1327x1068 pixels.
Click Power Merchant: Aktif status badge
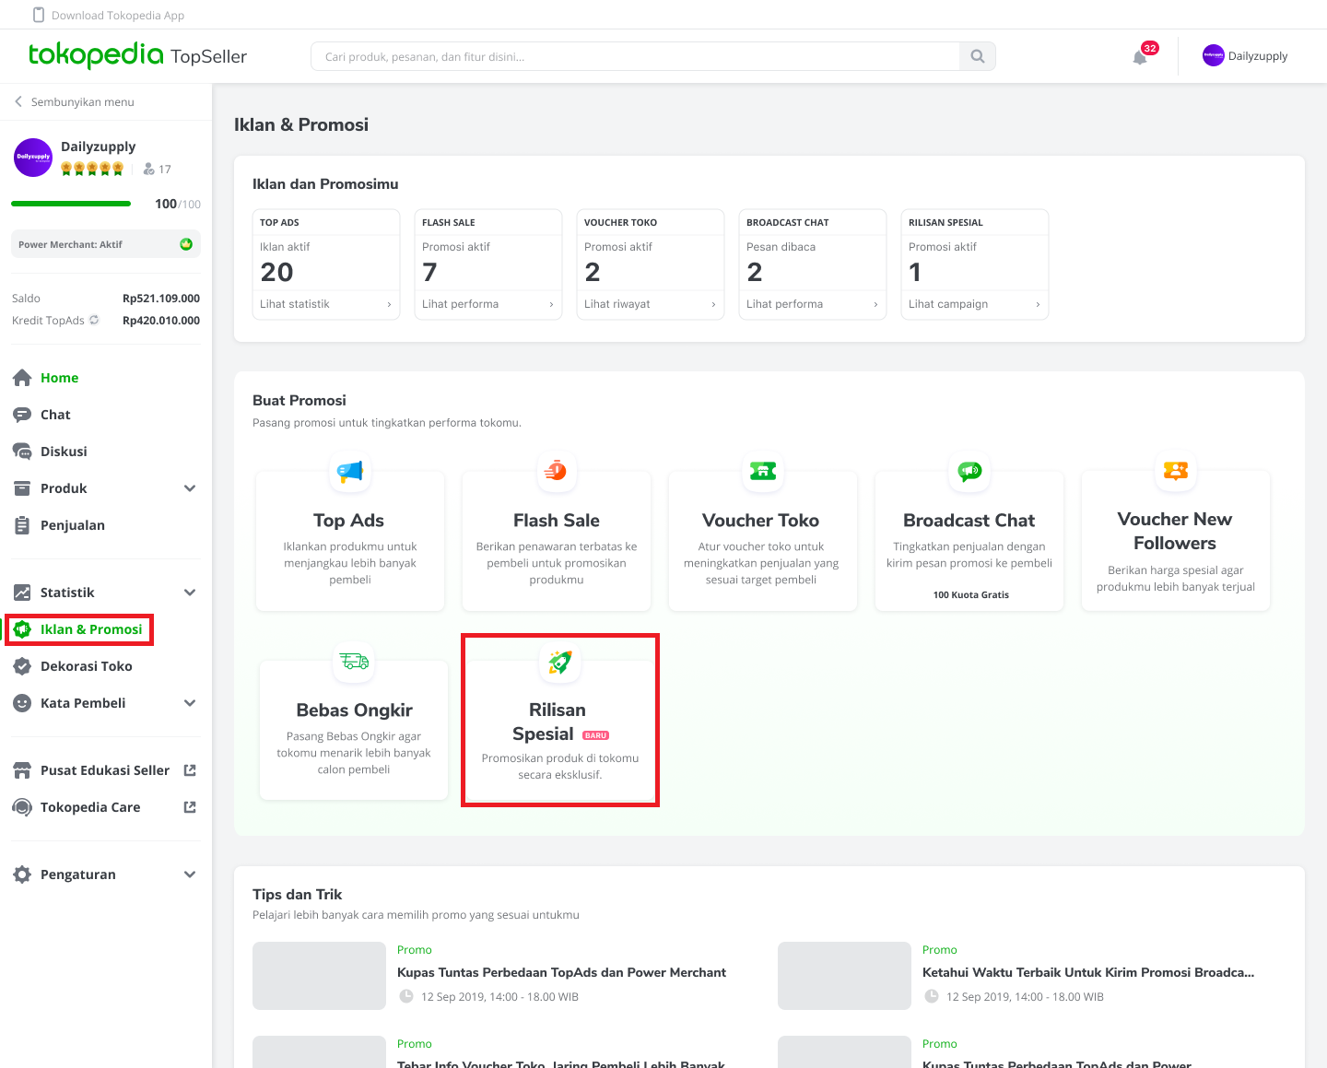coord(105,244)
